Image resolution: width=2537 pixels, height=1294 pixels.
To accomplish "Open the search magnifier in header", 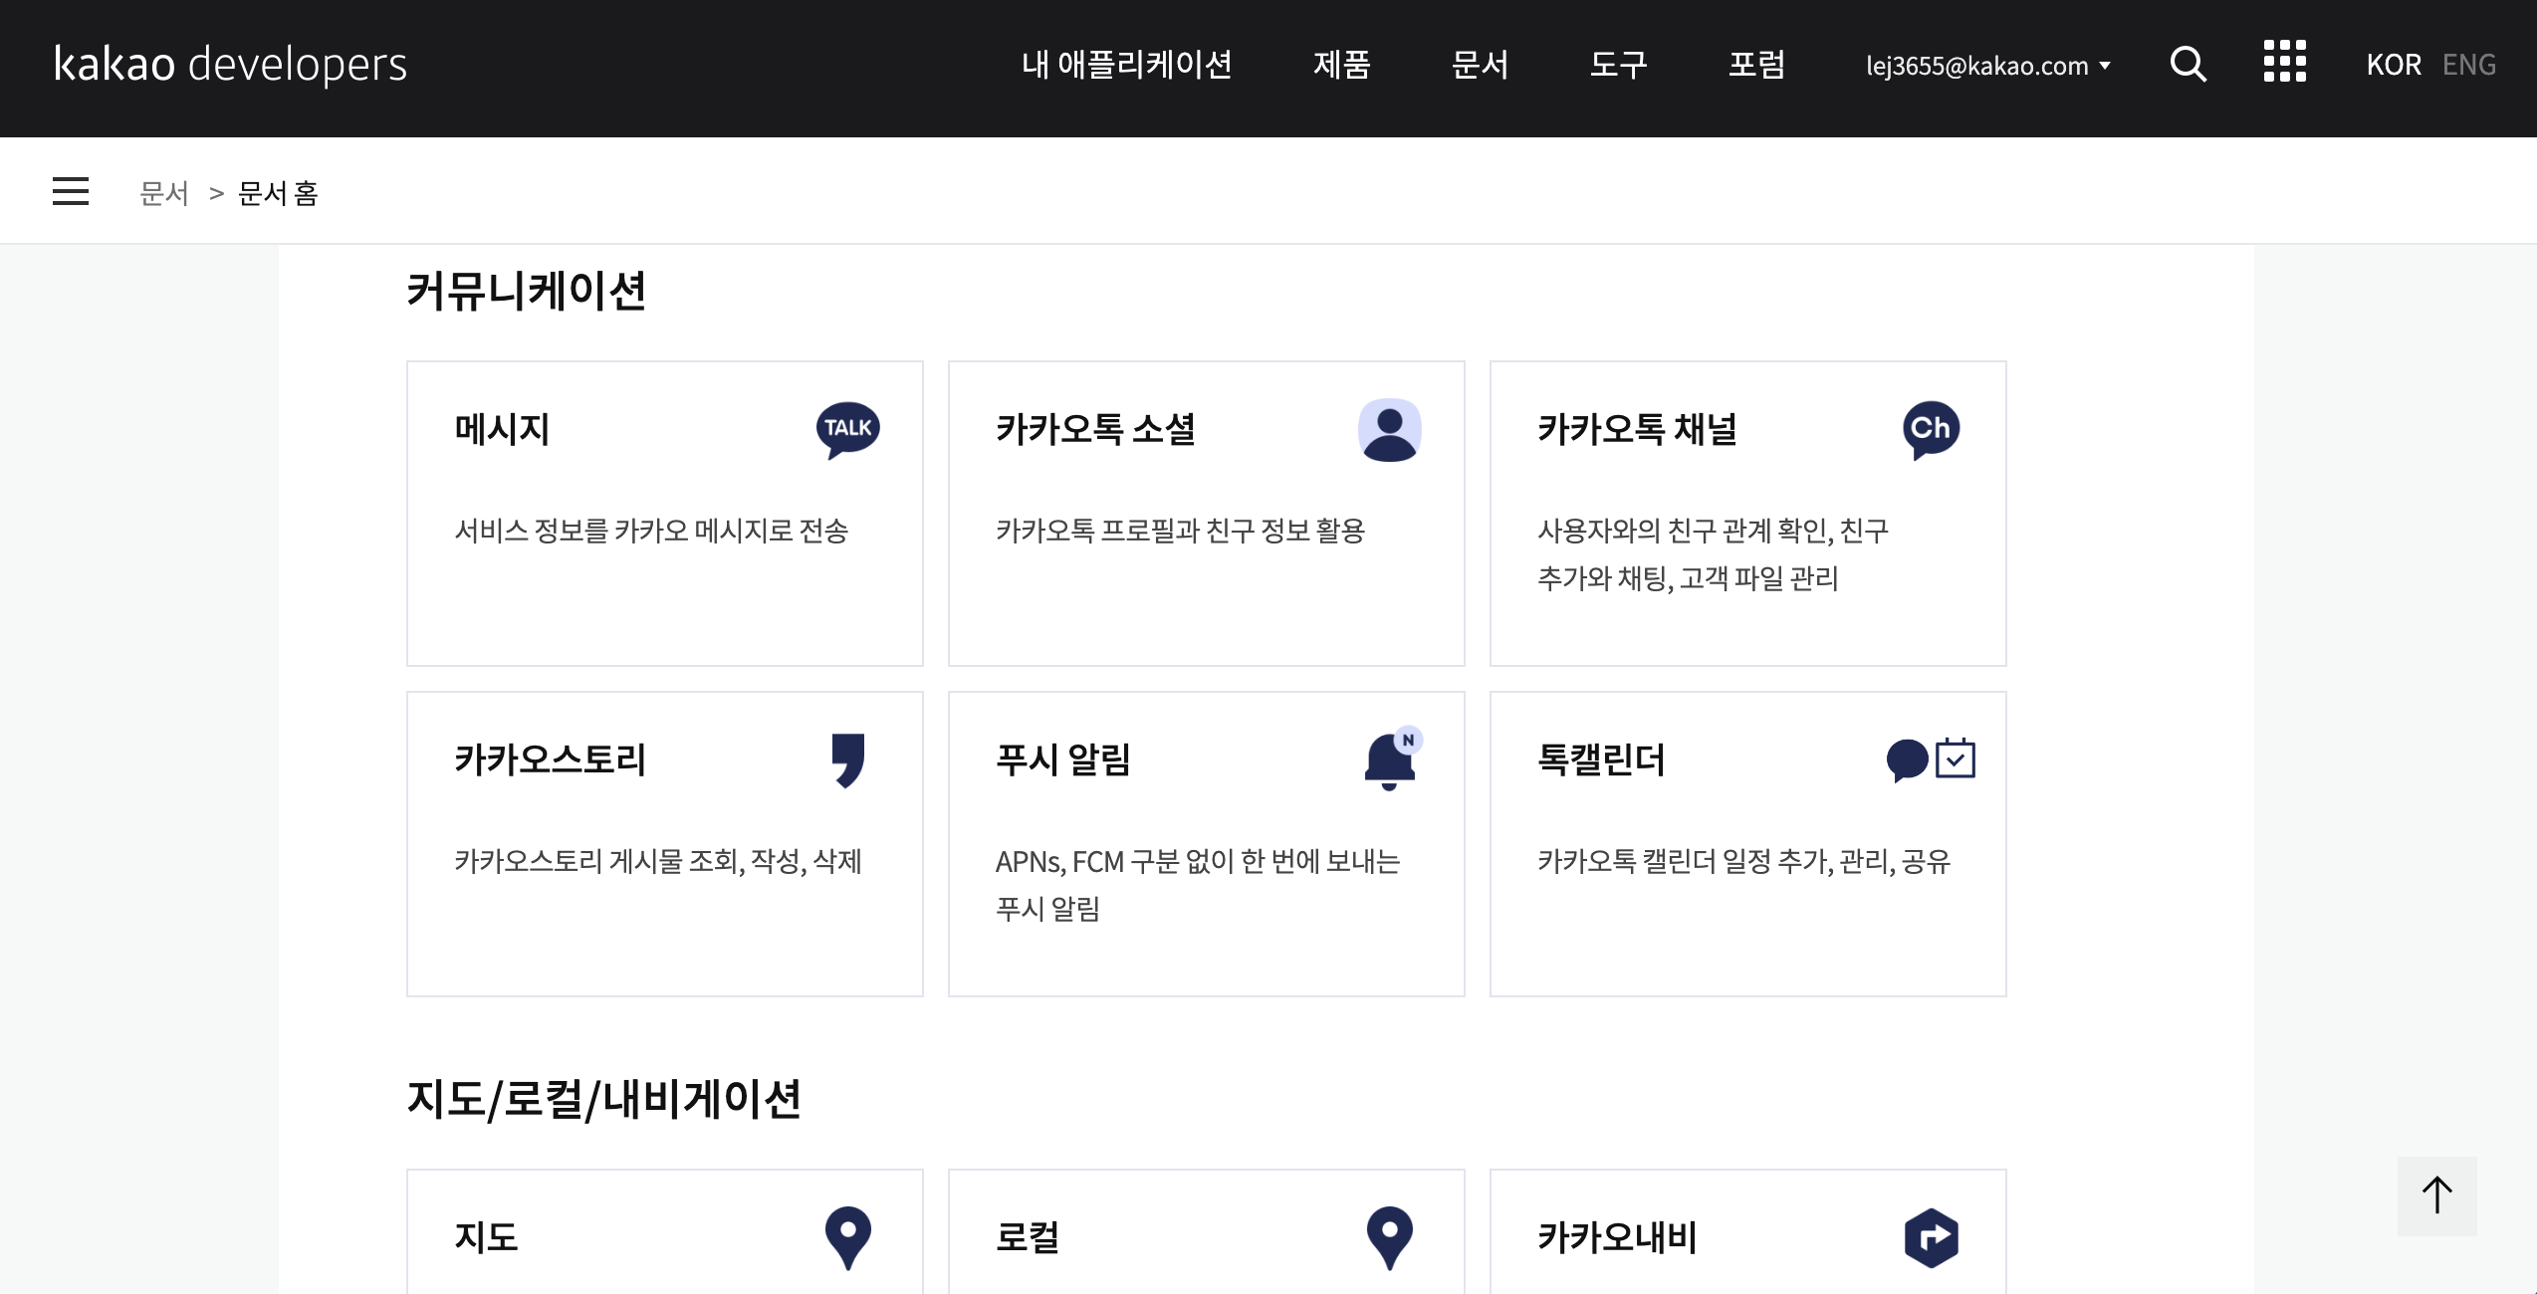I will (x=2188, y=65).
